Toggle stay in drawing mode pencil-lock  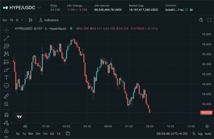pyautogui.click(x=6, y=123)
